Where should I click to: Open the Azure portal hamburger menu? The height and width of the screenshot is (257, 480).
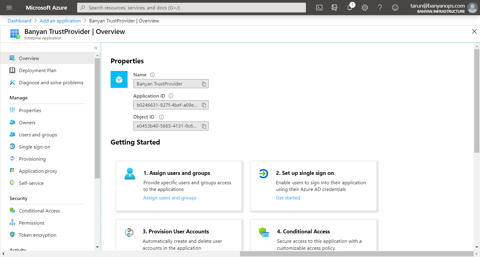coord(9,8)
